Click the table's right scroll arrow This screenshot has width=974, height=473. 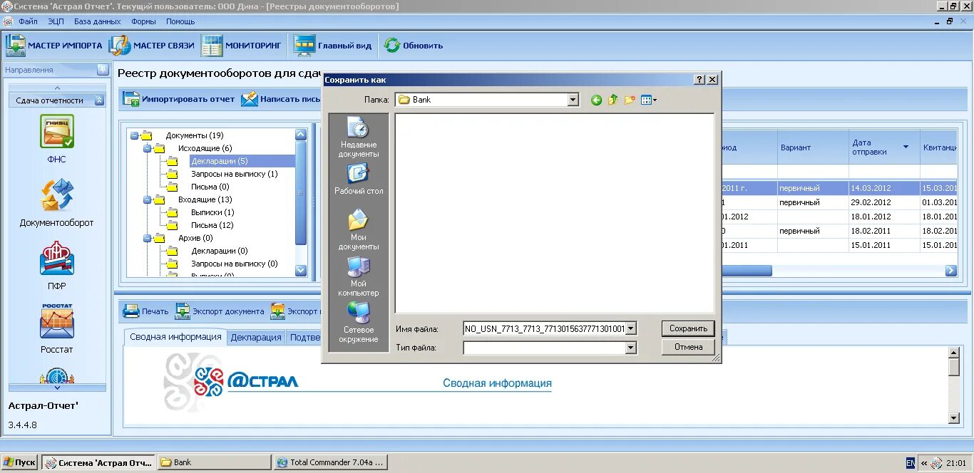(950, 271)
